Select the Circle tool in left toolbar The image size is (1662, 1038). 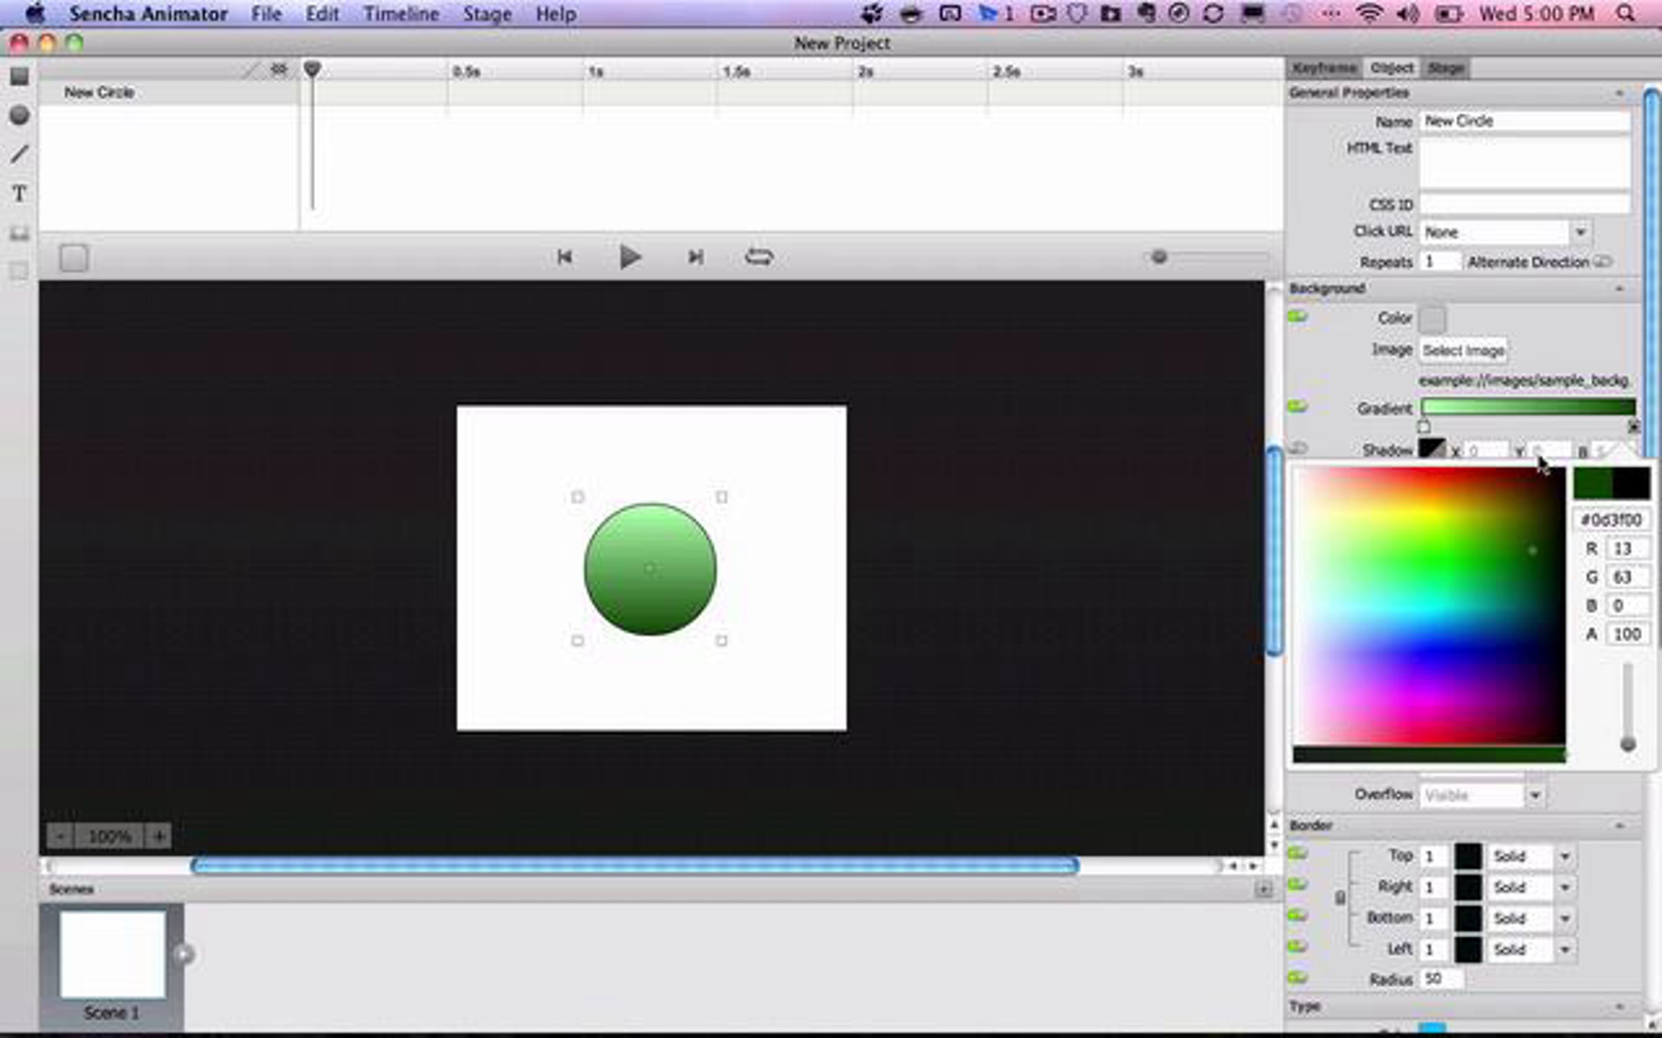(19, 115)
